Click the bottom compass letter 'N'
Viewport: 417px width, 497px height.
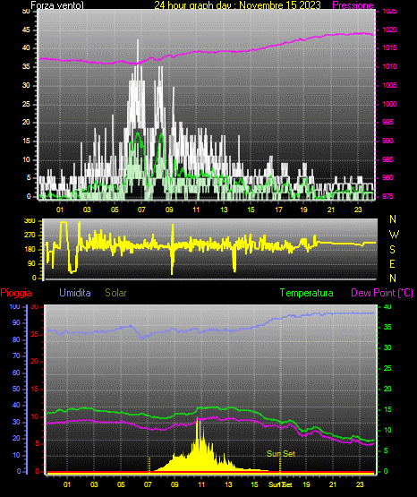pyautogui.click(x=393, y=278)
